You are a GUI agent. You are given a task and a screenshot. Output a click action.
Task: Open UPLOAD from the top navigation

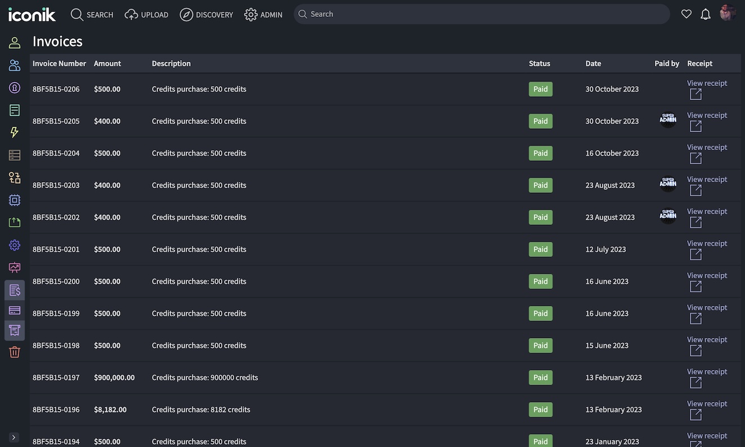pyautogui.click(x=146, y=15)
